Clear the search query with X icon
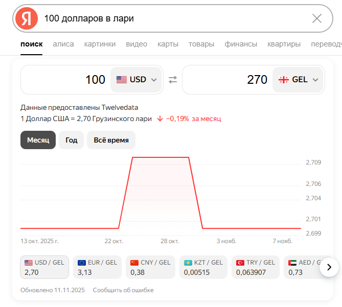 click(317, 19)
